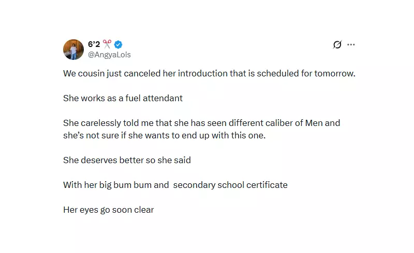Open the three-dot More options menu

point(351,44)
